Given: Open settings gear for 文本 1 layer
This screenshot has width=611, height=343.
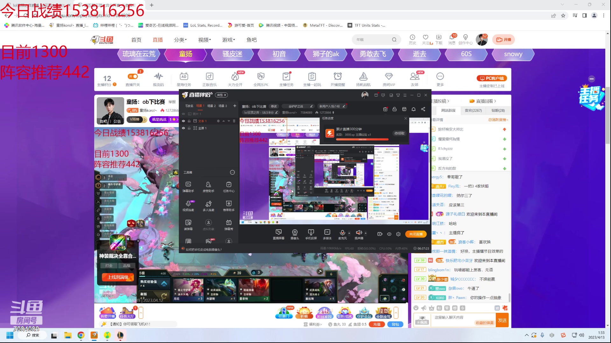Looking at the screenshot, I should (x=218, y=121).
